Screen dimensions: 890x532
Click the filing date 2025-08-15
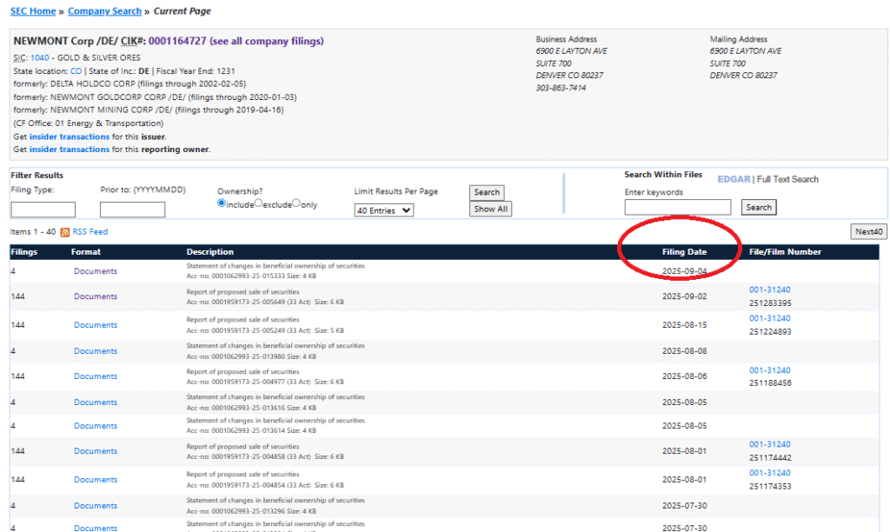[685, 325]
